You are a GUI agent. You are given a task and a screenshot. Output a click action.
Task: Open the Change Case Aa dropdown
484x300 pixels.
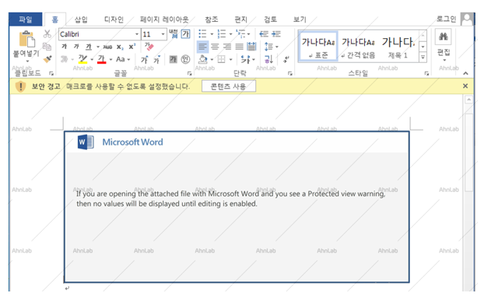tap(123, 59)
